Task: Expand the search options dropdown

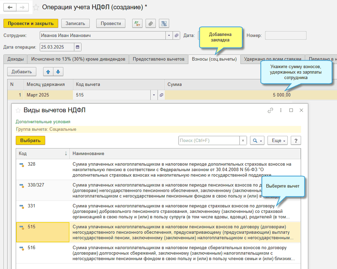Action: [257, 141]
